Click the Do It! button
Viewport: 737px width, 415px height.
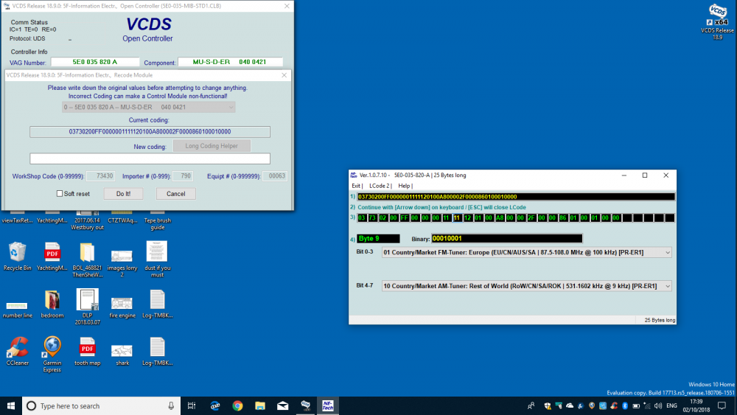124,194
